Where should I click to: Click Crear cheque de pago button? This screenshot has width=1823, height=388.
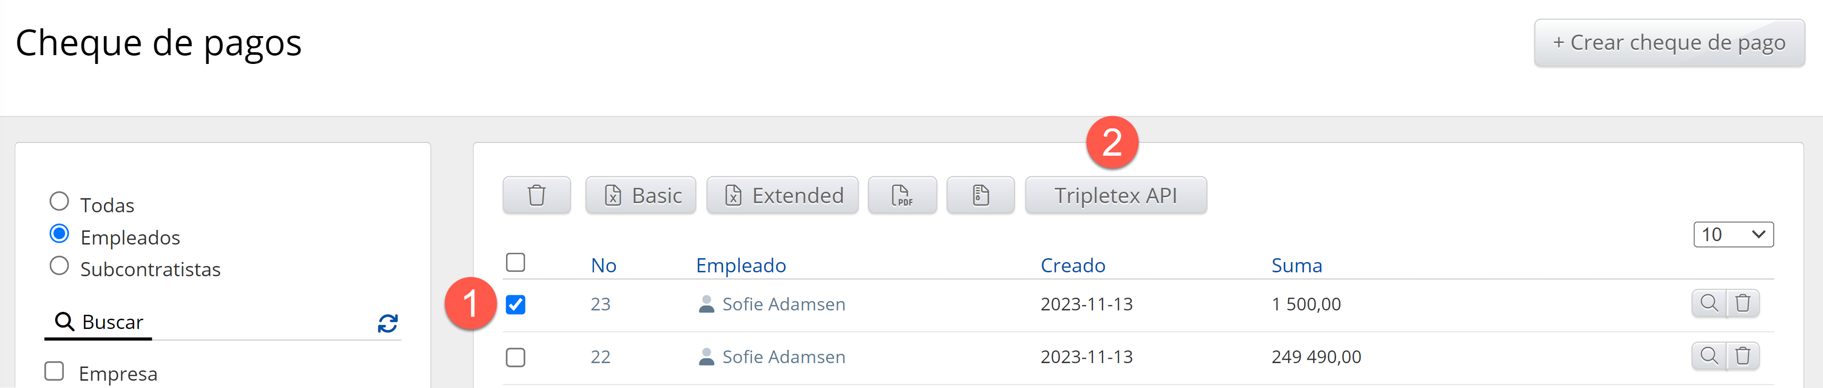point(1669,43)
